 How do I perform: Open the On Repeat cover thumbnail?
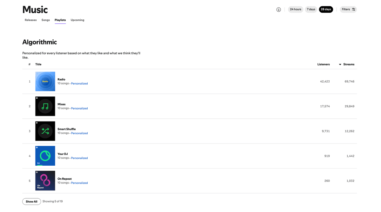45,181
